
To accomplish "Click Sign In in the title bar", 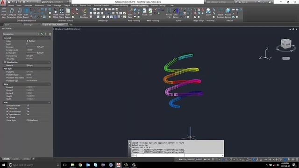I will click(x=245, y=2).
